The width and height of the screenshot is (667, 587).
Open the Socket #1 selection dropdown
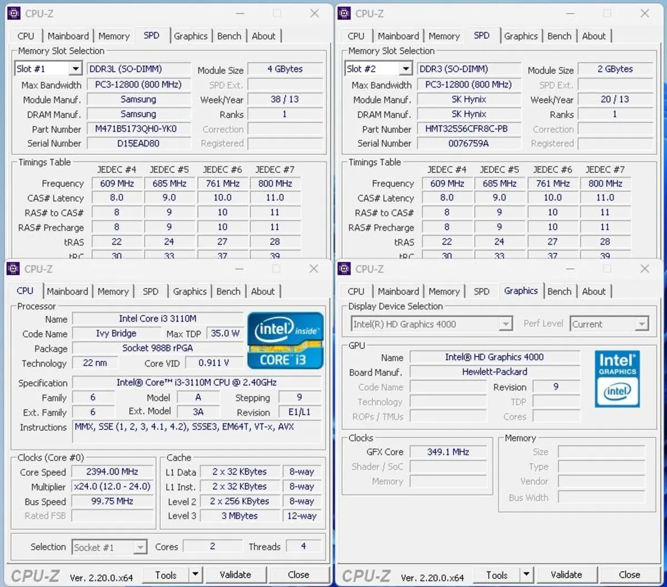pyautogui.click(x=141, y=547)
